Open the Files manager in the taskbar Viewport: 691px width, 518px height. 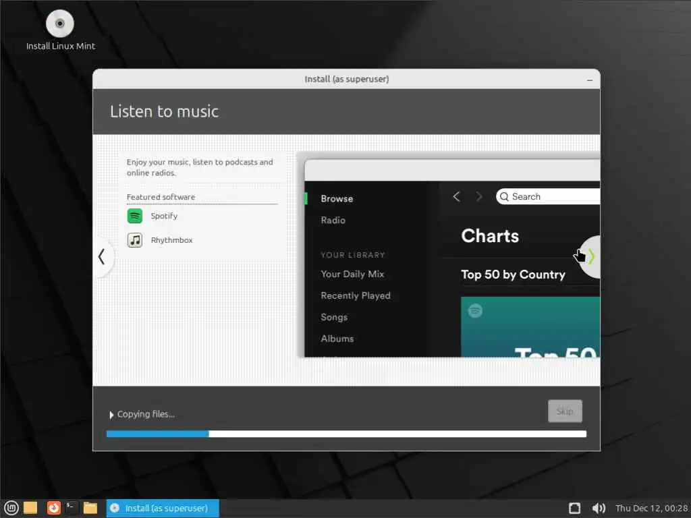[x=90, y=508]
